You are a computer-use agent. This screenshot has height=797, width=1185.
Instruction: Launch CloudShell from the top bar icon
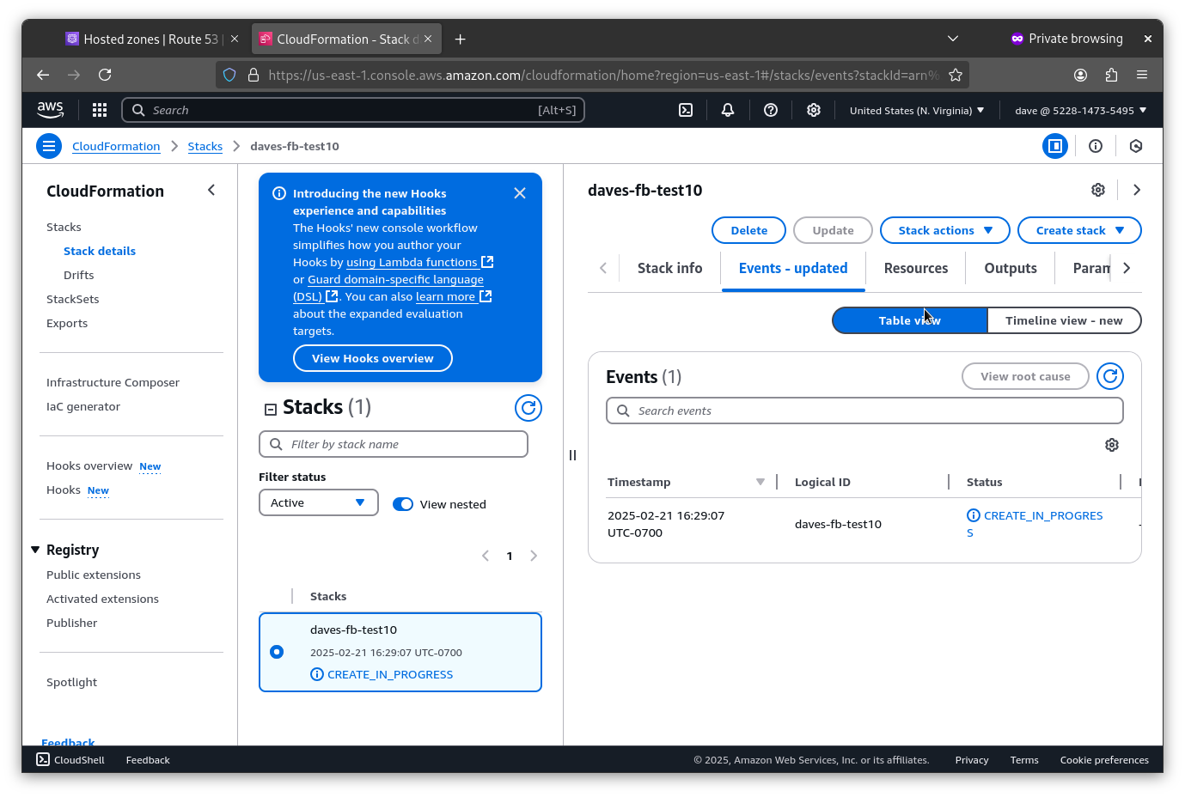coord(686,110)
